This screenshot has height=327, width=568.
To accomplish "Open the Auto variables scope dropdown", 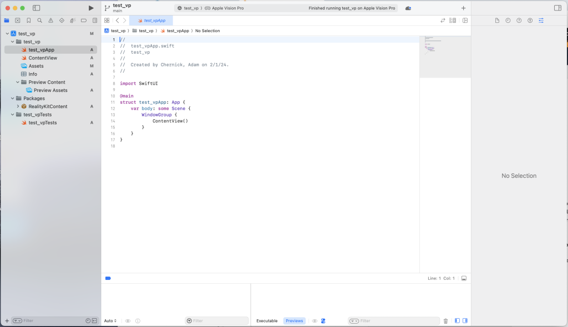I will (110, 321).
